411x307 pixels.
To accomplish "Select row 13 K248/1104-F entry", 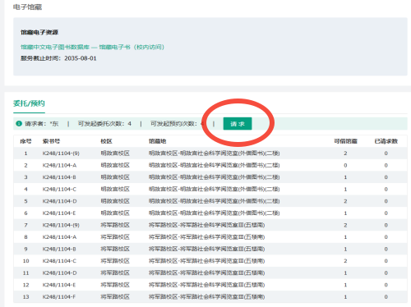I will pyautogui.click(x=210, y=297).
